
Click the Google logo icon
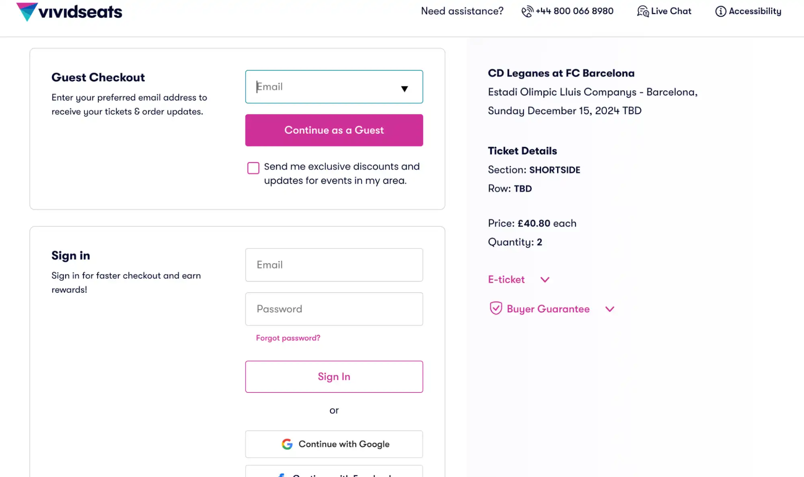click(x=287, y=444)
